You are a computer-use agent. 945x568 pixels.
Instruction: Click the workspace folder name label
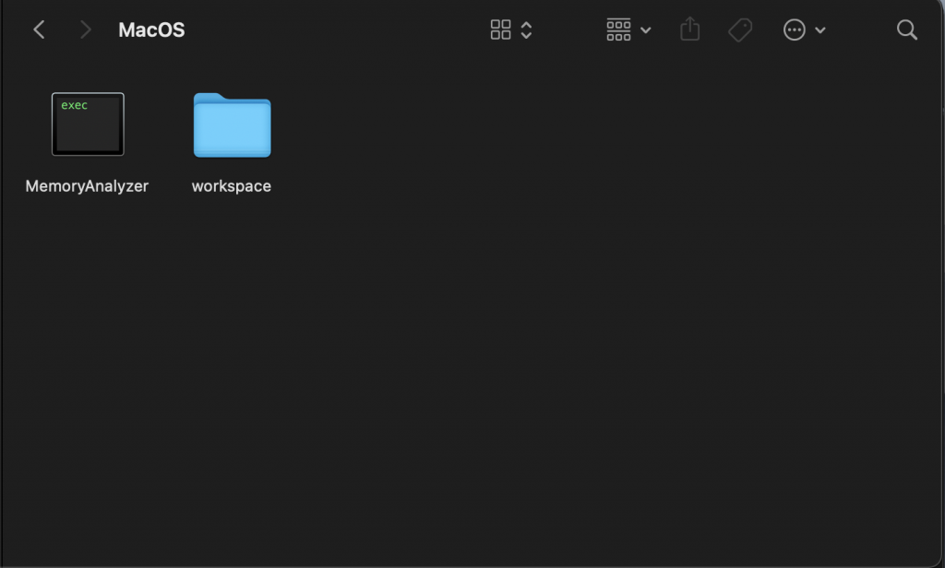coord(232,186)
